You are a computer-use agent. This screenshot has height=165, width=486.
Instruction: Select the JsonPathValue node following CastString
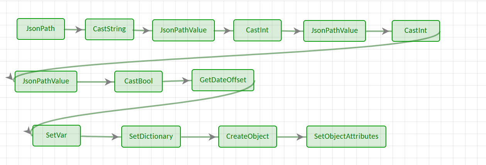183,30
